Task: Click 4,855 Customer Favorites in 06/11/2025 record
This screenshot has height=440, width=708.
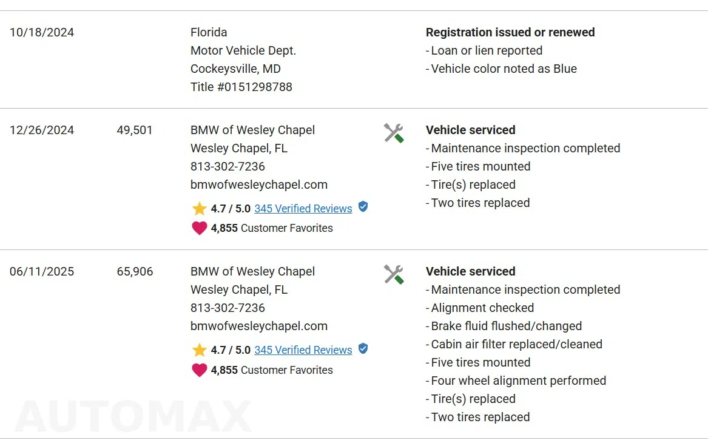Action: 272,370
